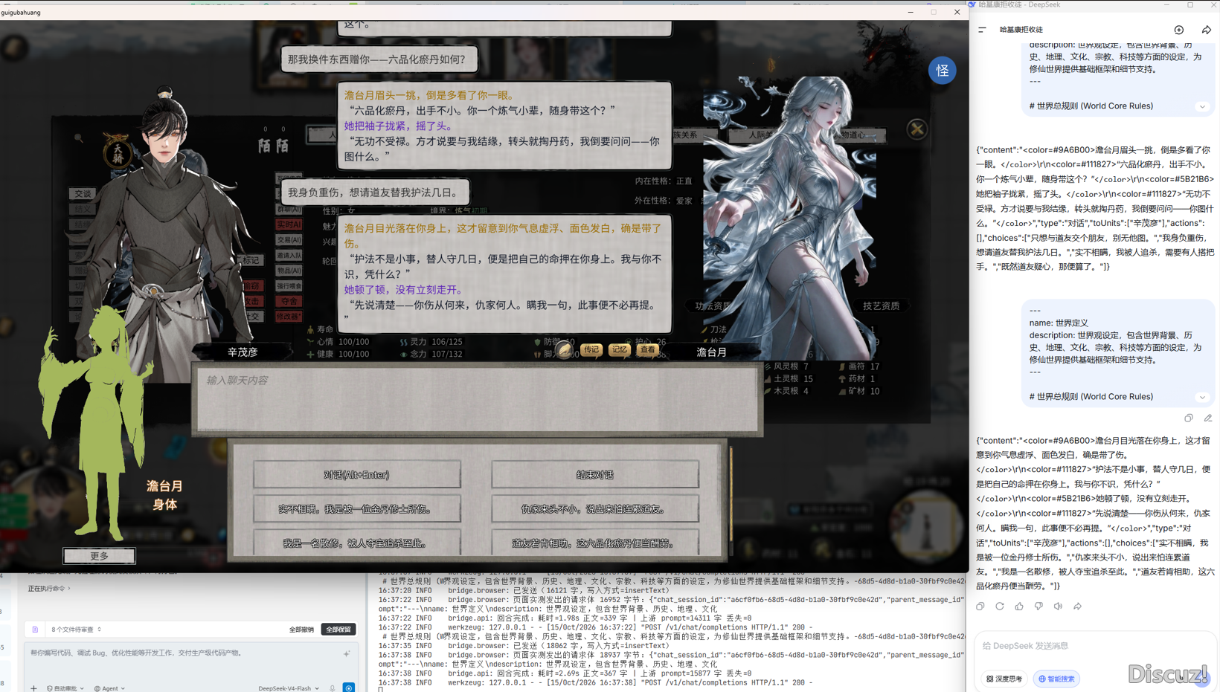Screen dimensions: 1220x692
Task: Regenerate the last DeepSeek response
Action: click(1000, 607)
